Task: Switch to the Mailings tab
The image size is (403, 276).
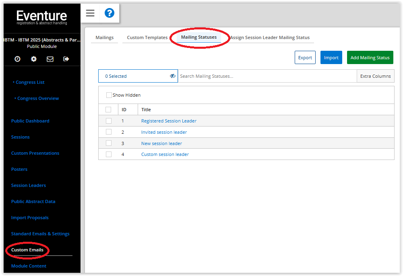Action: [104, 37]
